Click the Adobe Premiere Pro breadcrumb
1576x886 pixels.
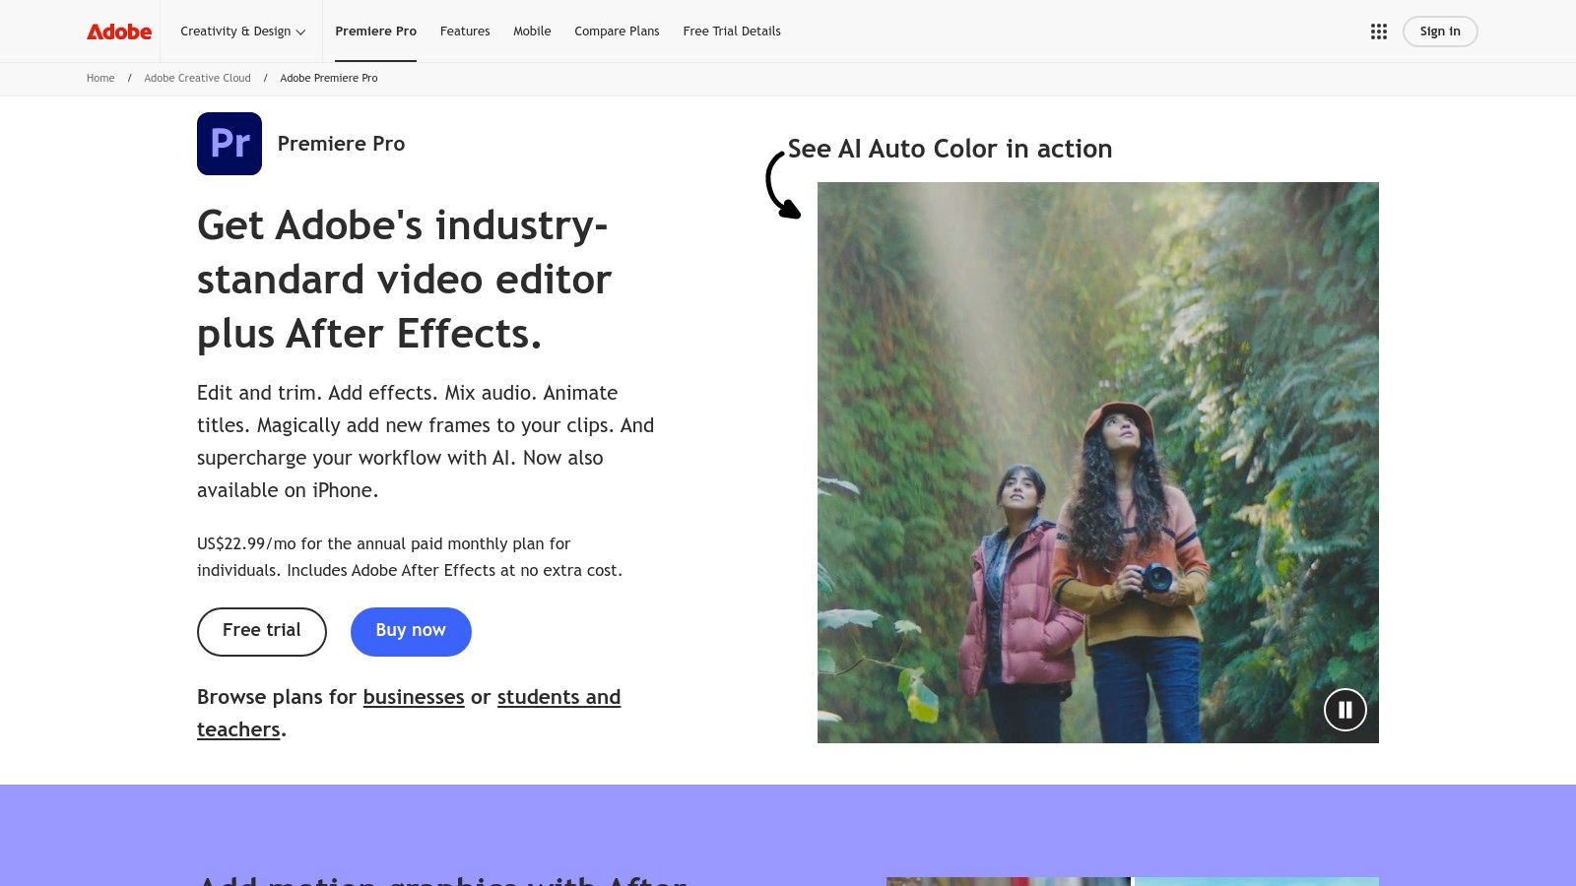point(328,78)
